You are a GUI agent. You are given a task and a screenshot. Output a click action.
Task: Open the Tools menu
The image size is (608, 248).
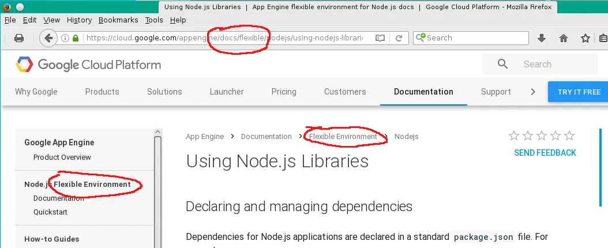pyautogui.click(x=154, y=20)
